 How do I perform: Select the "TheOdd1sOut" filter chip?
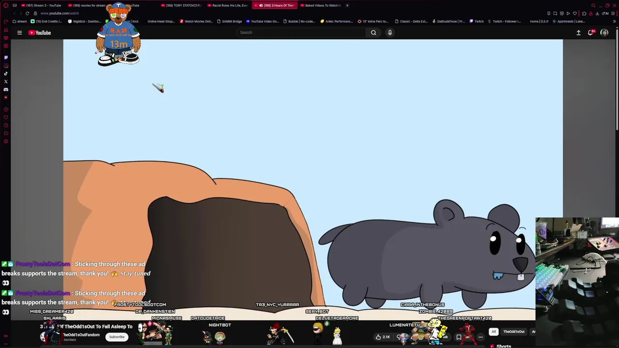(514, 332)
